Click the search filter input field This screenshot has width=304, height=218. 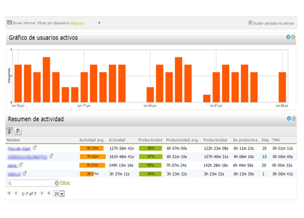point(33,183)
